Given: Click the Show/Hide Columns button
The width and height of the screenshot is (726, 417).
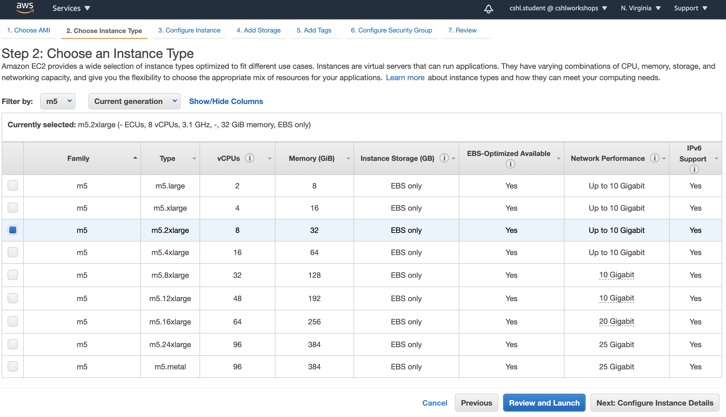Looking at the screenshot, I should coord(226,101).
